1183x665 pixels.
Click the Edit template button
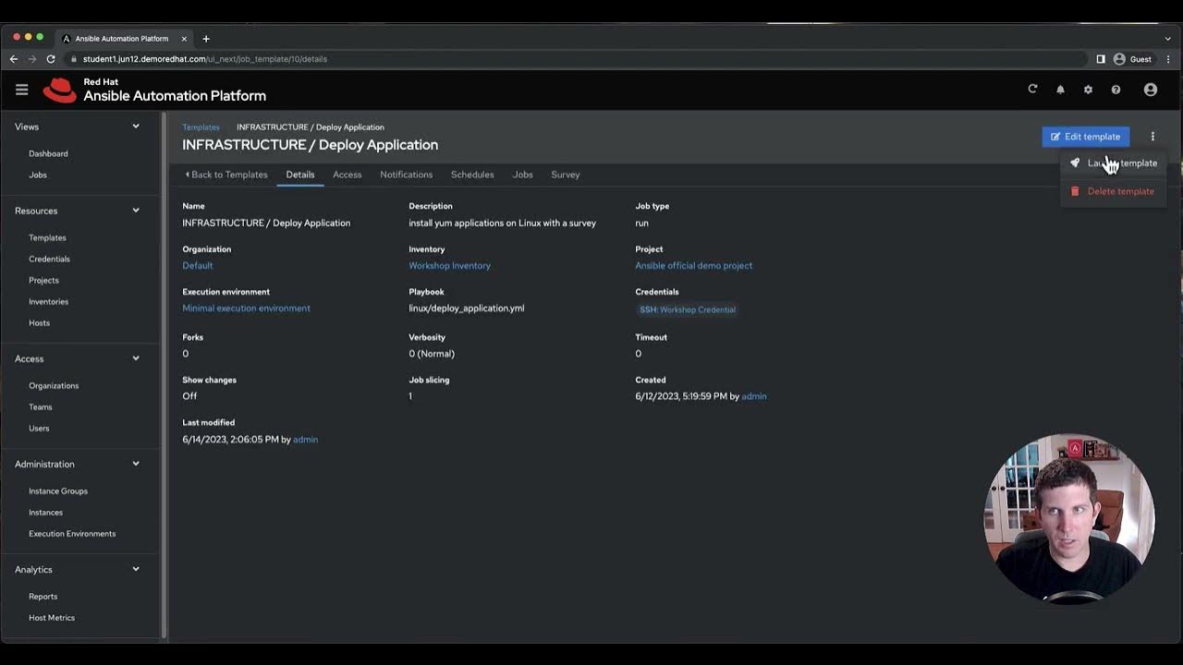1085,137
